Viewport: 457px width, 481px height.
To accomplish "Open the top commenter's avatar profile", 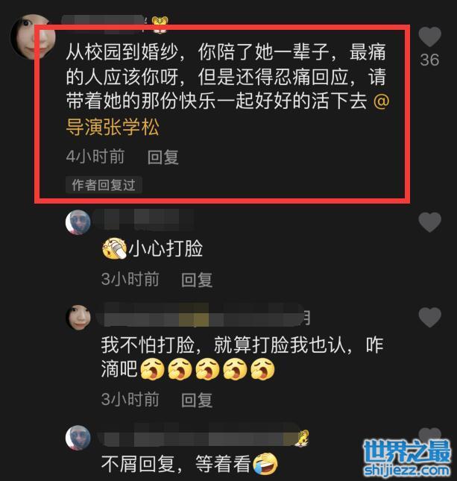I will pos(32,37).
